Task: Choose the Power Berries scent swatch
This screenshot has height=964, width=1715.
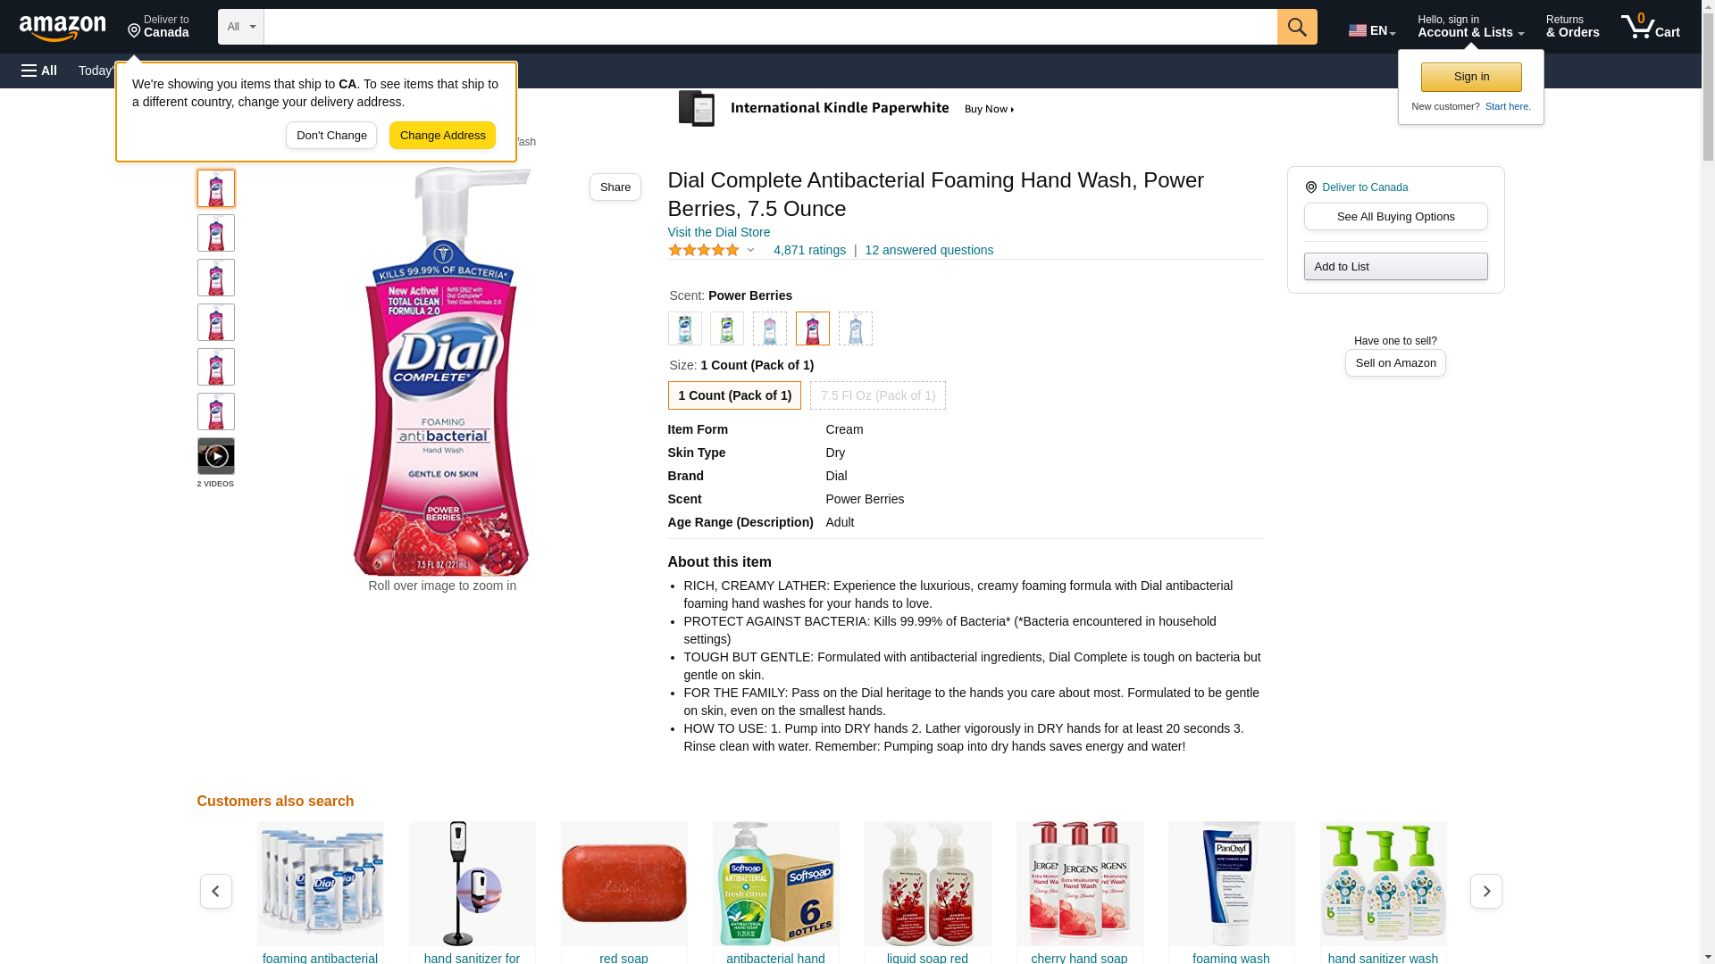Action: point(812,328)
